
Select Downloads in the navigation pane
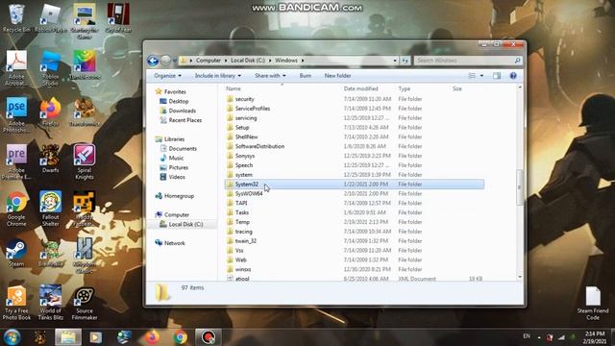tap(178, 111)
